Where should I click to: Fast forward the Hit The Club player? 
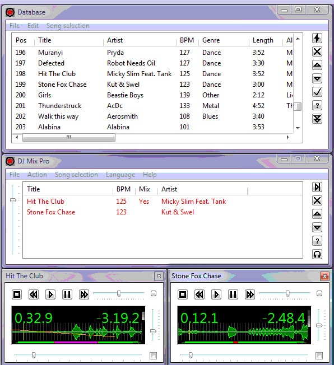84,294
